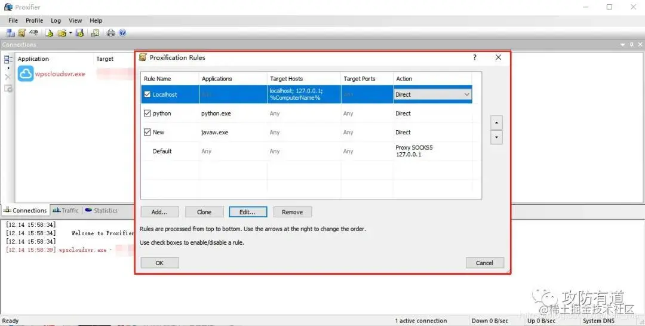Viewport: 645px width, 326px height.
Task: Select the python.exe applications cell
Action: (x=216, y=113)
